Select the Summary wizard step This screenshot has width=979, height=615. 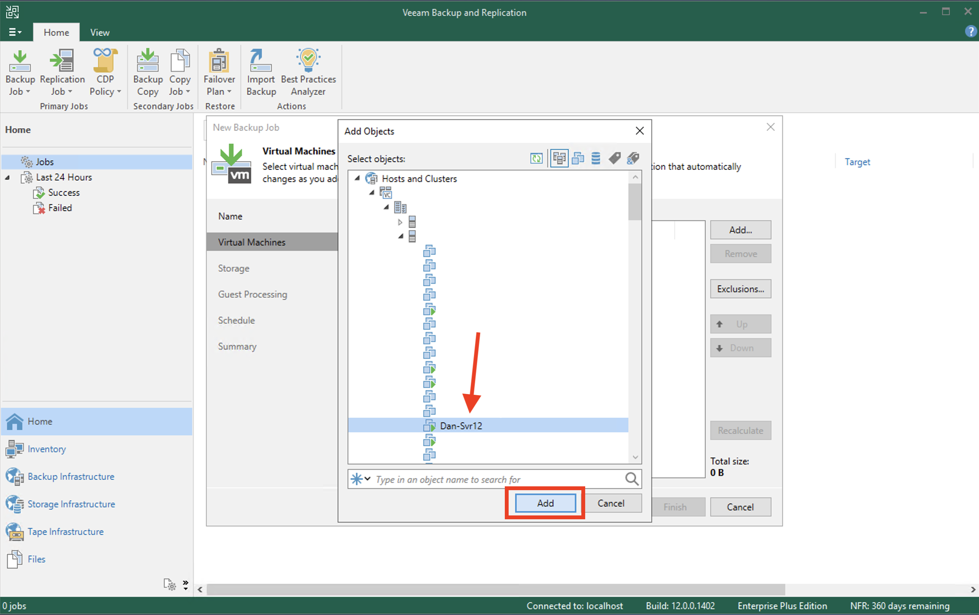pyautogui.click(x=272, y=347)
